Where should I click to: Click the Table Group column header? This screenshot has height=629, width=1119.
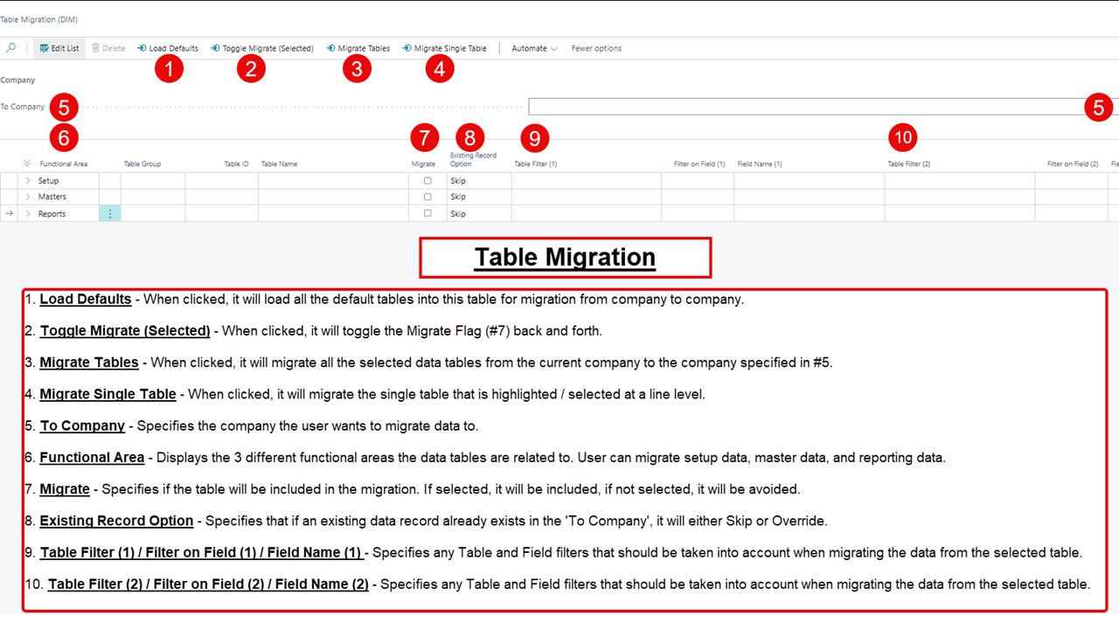point(142,164)
